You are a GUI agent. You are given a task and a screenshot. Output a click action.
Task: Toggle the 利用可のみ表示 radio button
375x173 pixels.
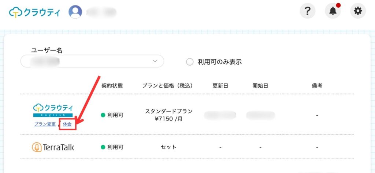(190, 62)
